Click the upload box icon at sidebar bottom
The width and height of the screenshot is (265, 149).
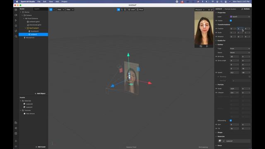tap(16, 133)
